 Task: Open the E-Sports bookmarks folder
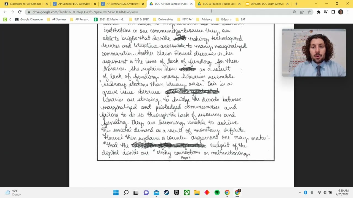(224, 20)
